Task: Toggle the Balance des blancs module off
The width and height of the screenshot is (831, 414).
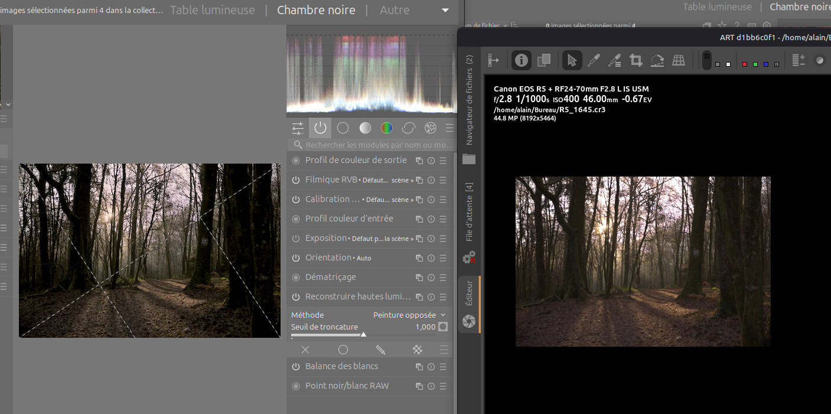Action: (296, 367)
